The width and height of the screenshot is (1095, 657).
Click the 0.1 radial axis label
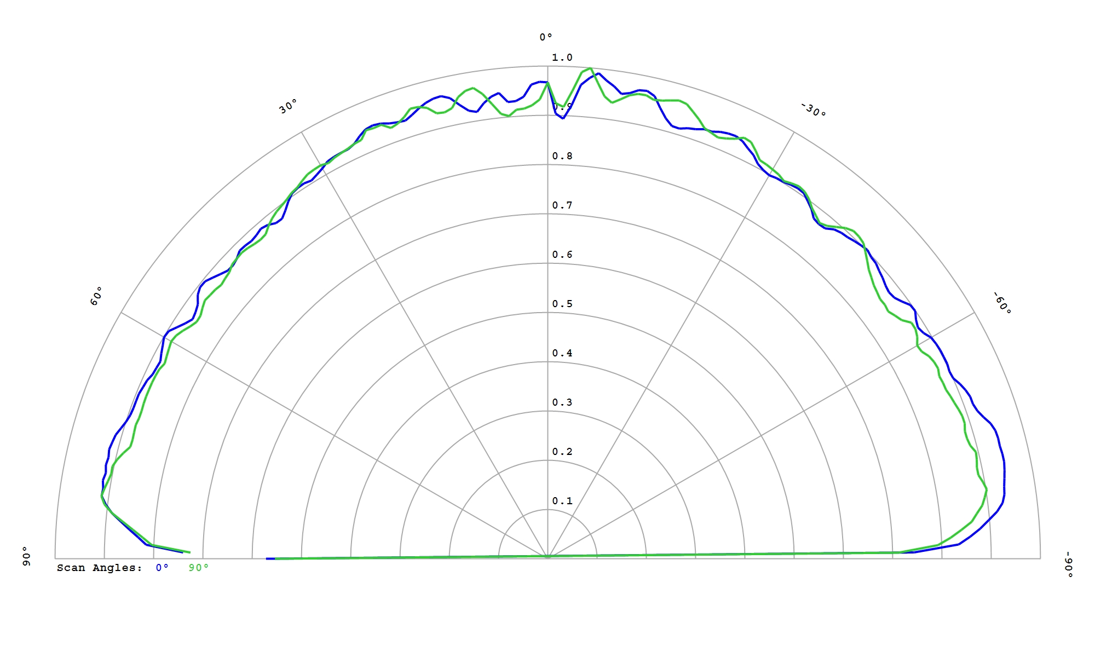click(x=562, y=501)
